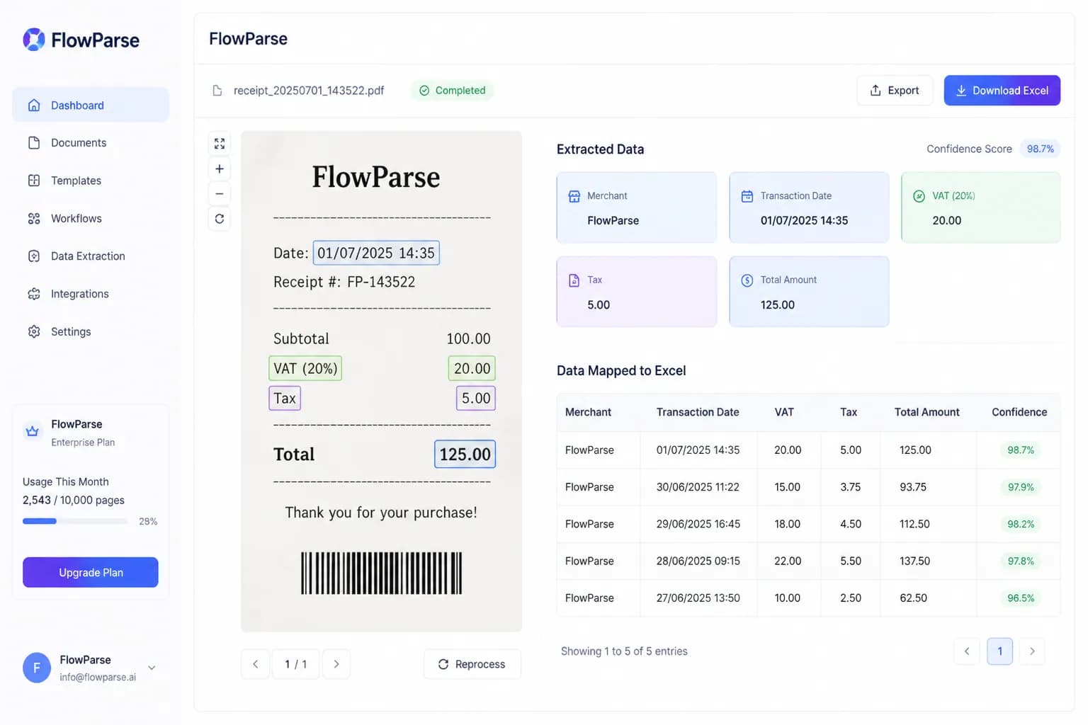Click the Reprocess button
The height and width of the screenshot is (725, 1088).
pyautogui.click(x=472, y=664)
